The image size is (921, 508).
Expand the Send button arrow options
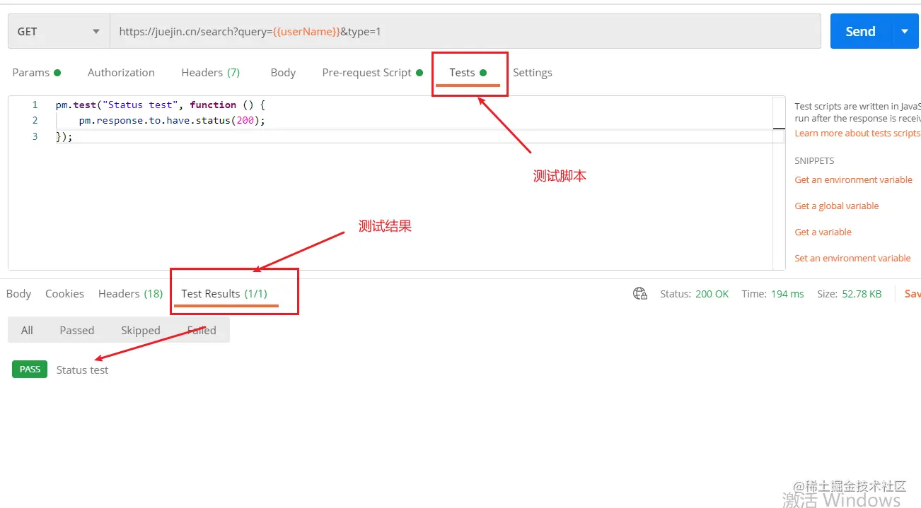(905, 32)
